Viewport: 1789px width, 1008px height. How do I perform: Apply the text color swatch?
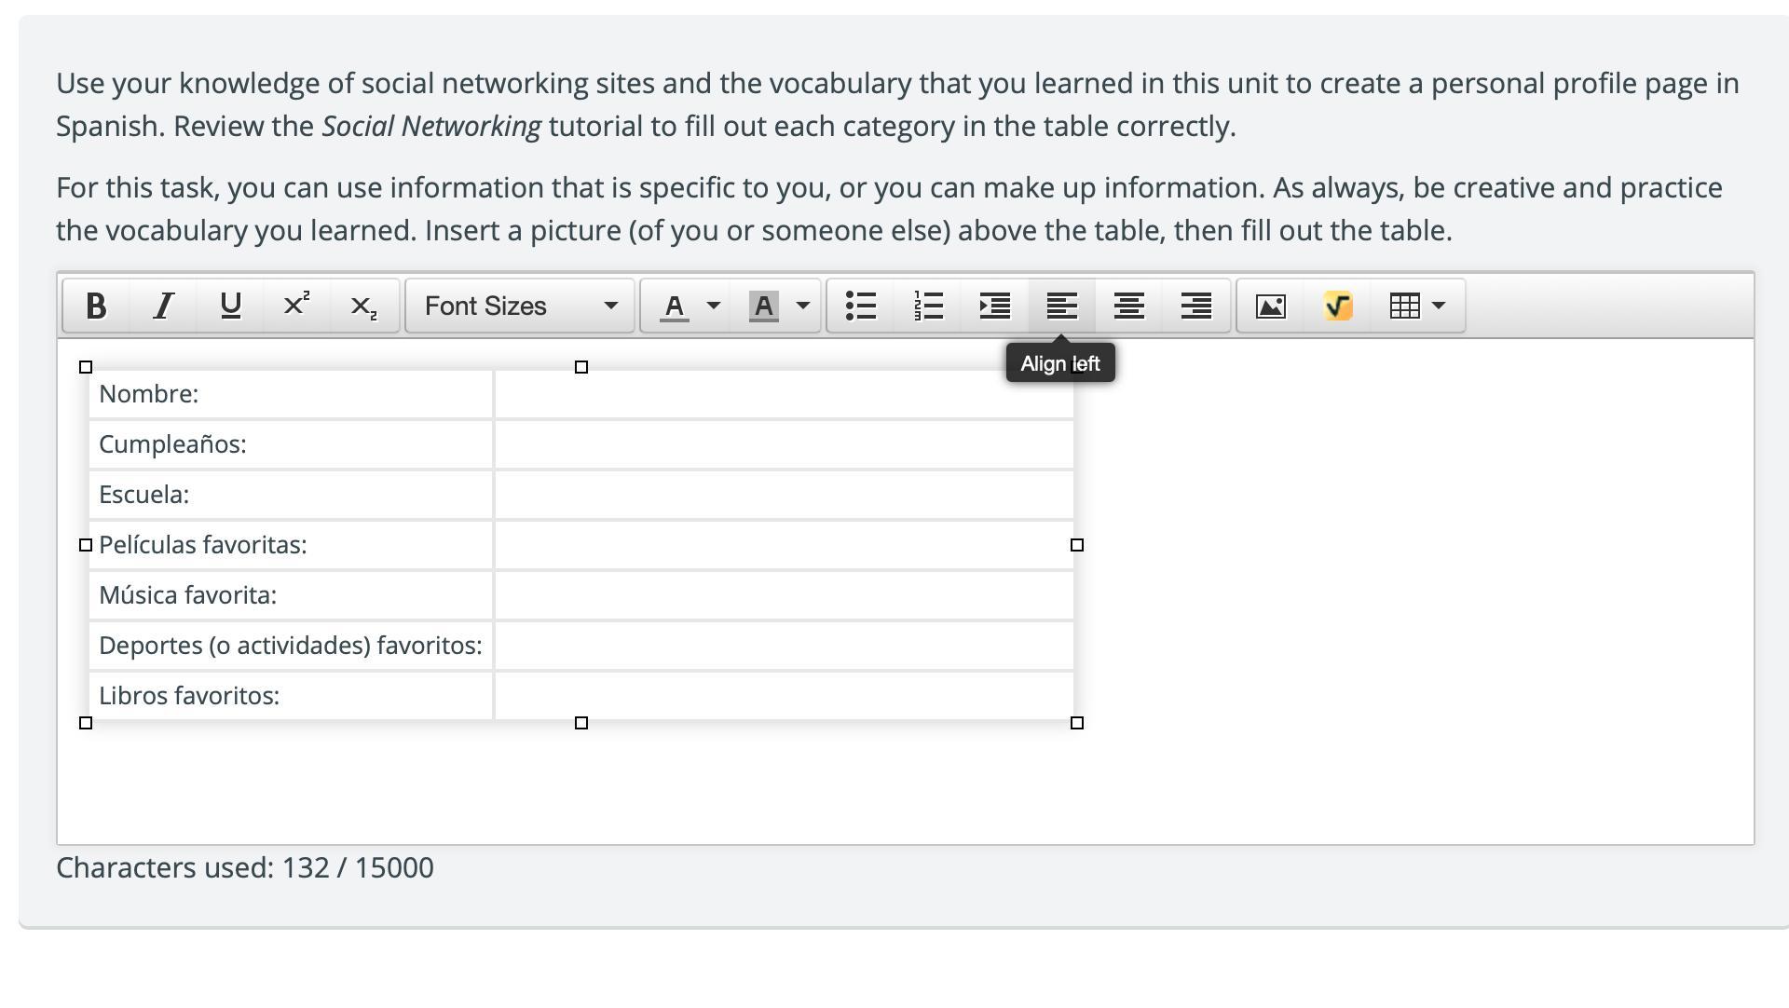click(675, 306)
